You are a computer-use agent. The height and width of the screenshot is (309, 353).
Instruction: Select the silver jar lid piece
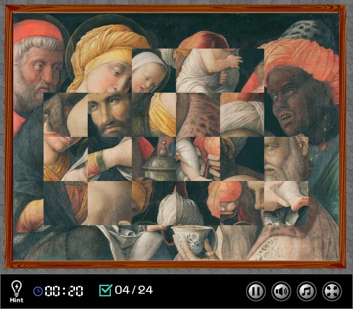[154, 159]
